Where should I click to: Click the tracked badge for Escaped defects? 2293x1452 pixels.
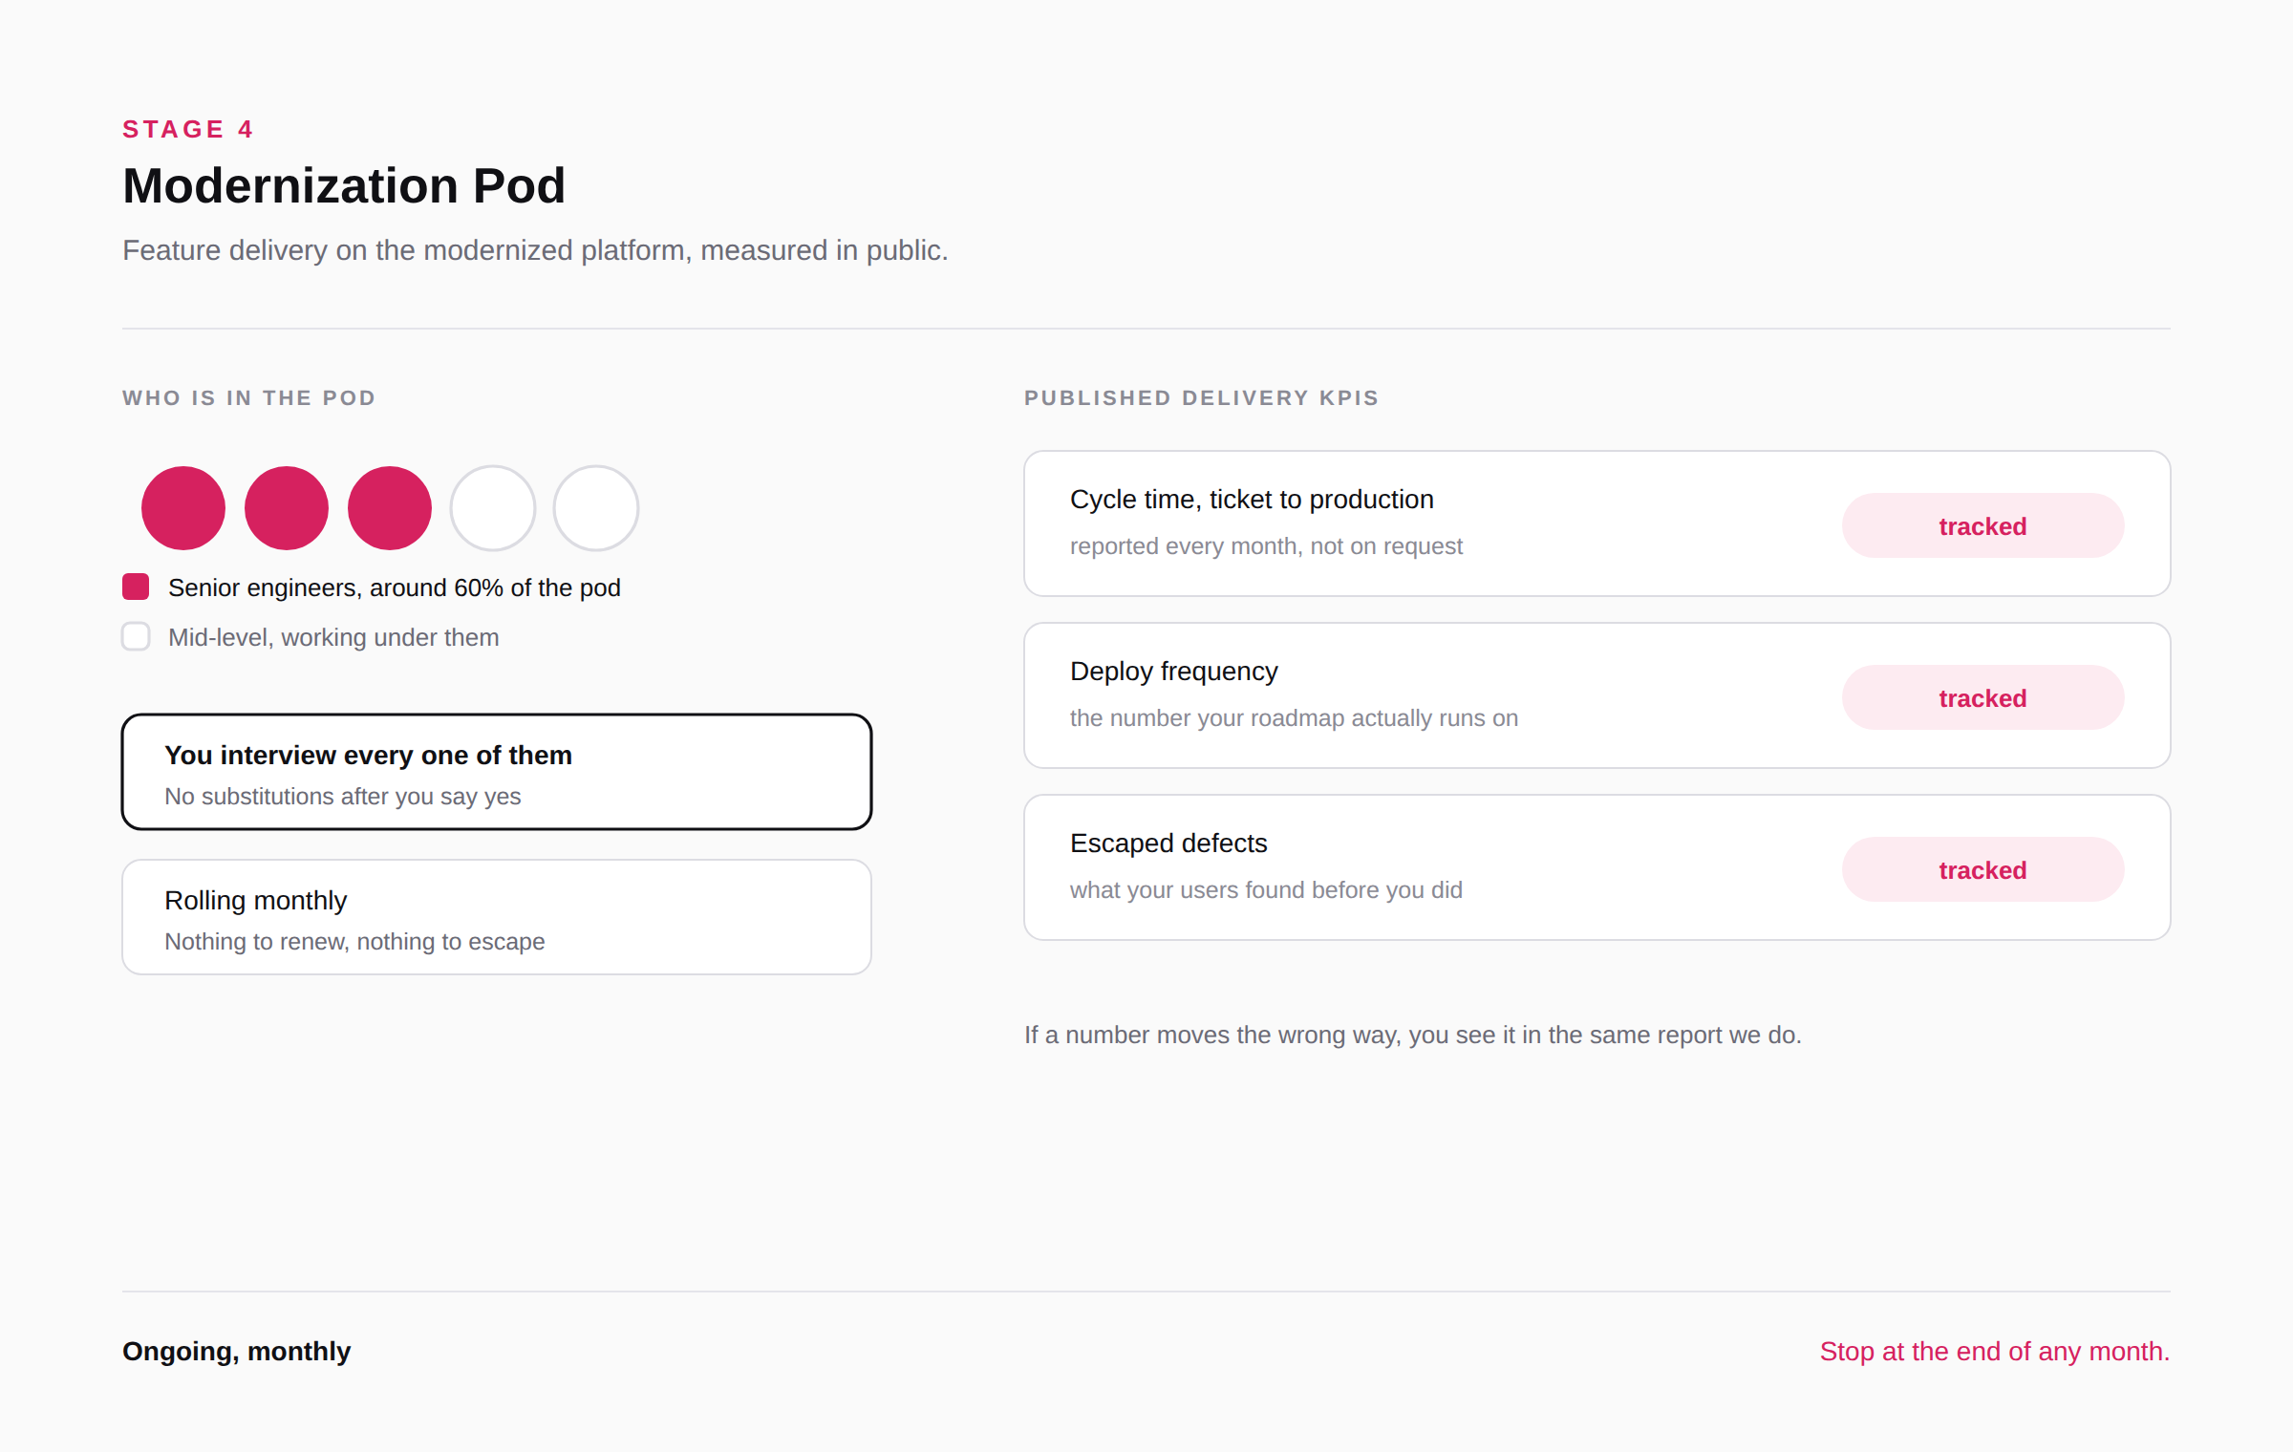pos(1982,869)
